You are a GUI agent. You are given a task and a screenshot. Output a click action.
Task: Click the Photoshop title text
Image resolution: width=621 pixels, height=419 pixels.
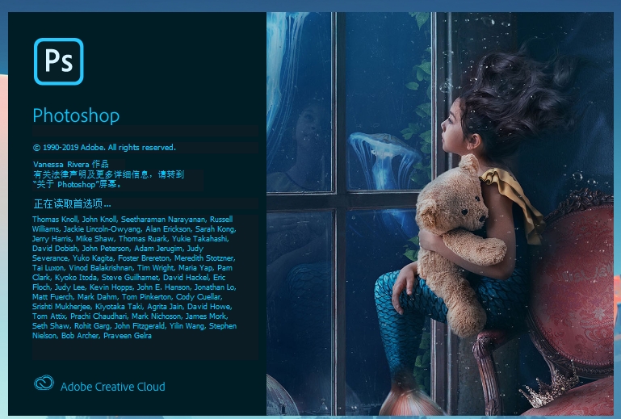[x=76, y=115]
